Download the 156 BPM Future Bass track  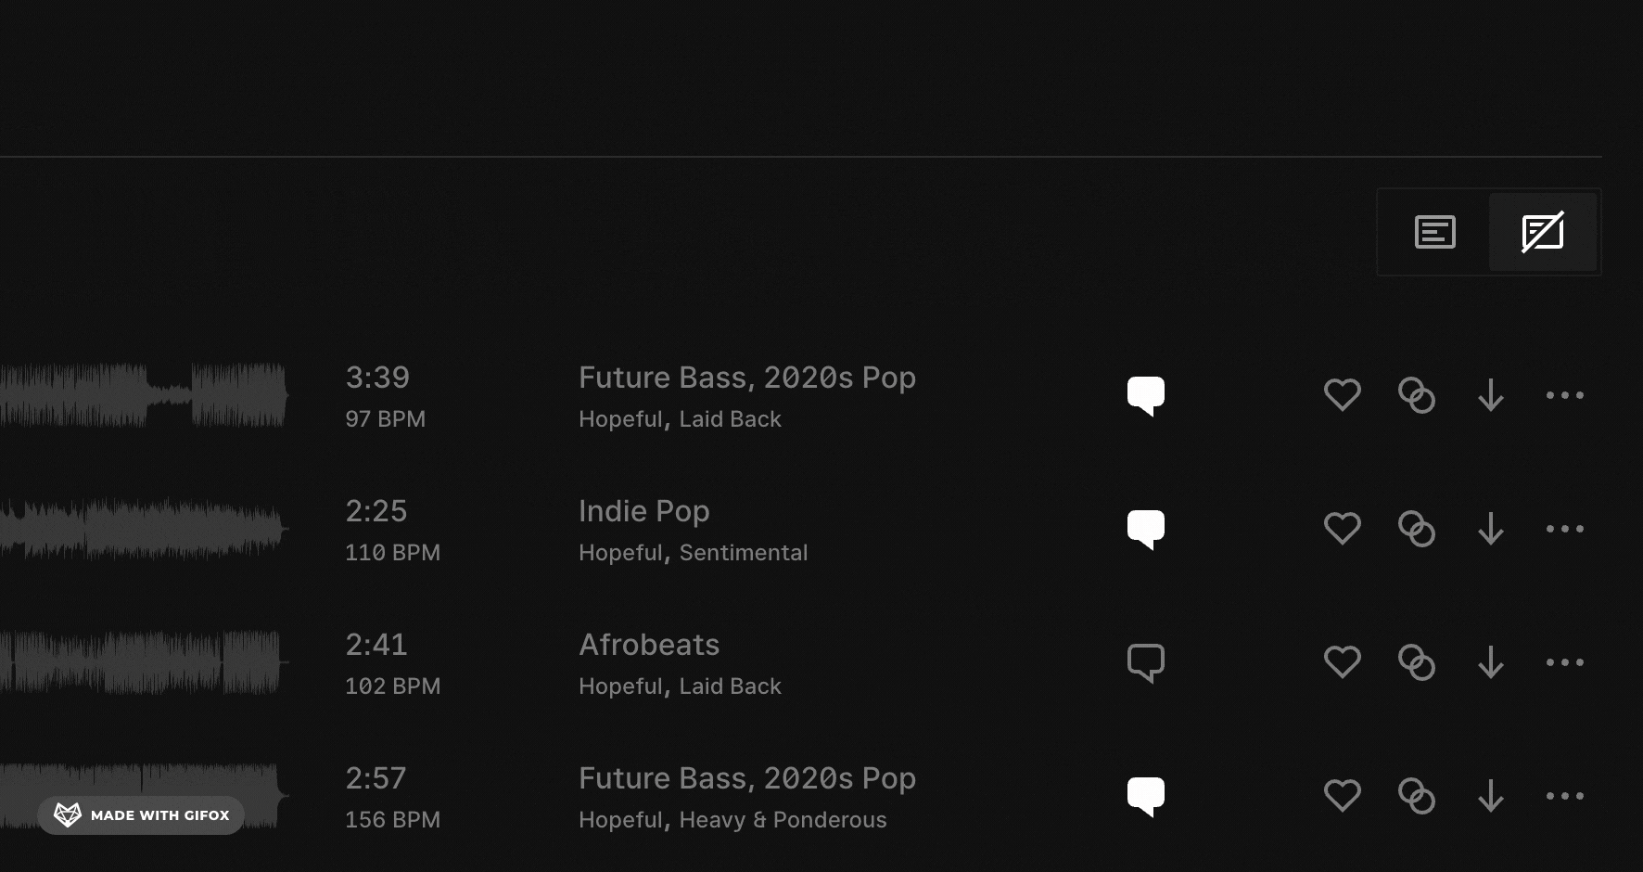pyautogui.click(x=1490, y=796)
